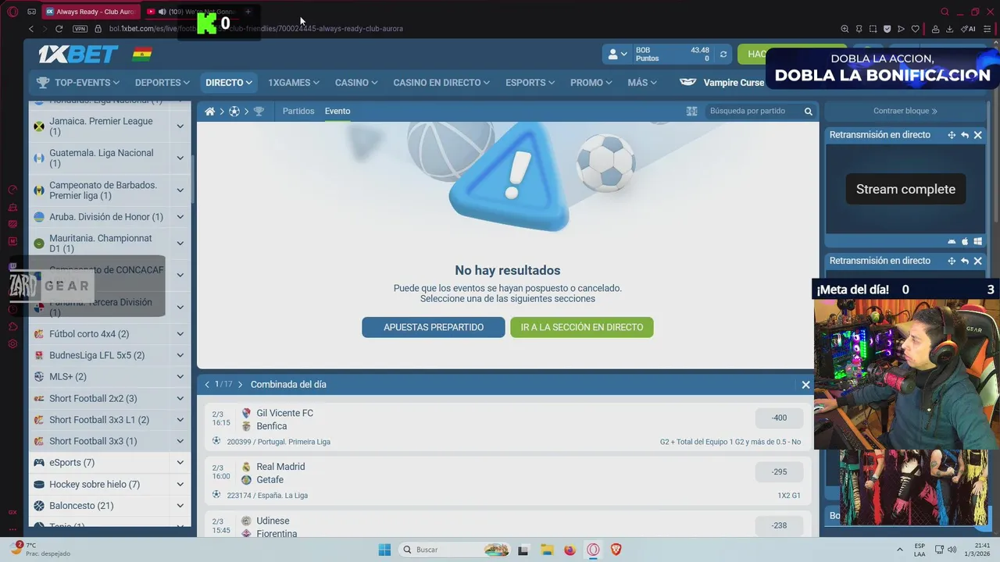Open the account user dropdown
This screenshot has width=1000, height=562.
click(x=618, y=54)
